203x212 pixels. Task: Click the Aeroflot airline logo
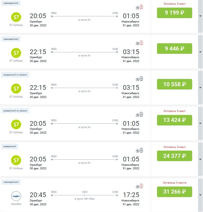(x=16, y=196)
